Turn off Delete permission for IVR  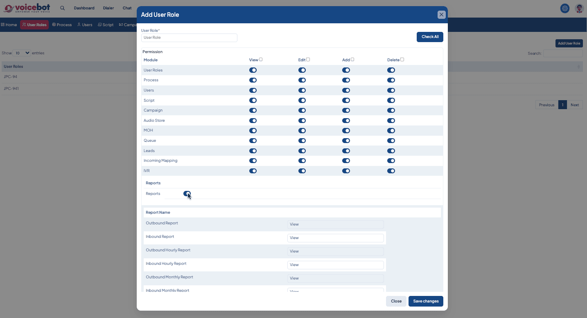pos(391,171)
